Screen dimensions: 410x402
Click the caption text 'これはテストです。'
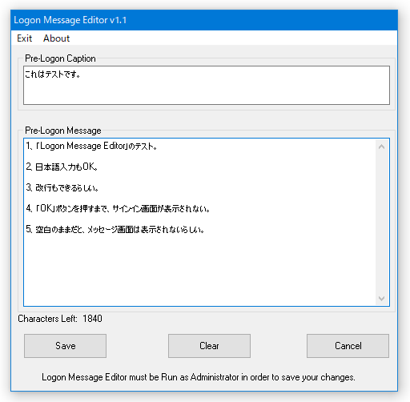click(x=53, y=74)
